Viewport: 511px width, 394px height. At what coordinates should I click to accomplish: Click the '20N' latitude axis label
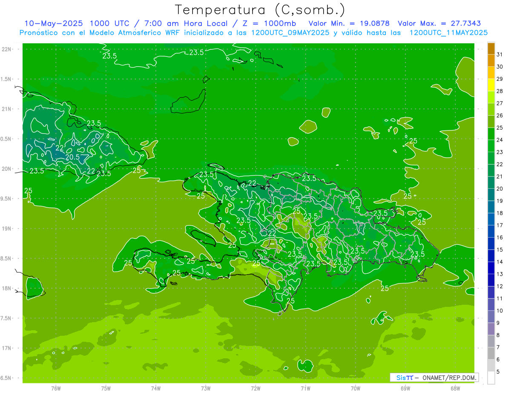[x=7, y=169]
